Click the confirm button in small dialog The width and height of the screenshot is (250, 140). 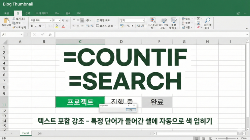[x=131, y=110]
